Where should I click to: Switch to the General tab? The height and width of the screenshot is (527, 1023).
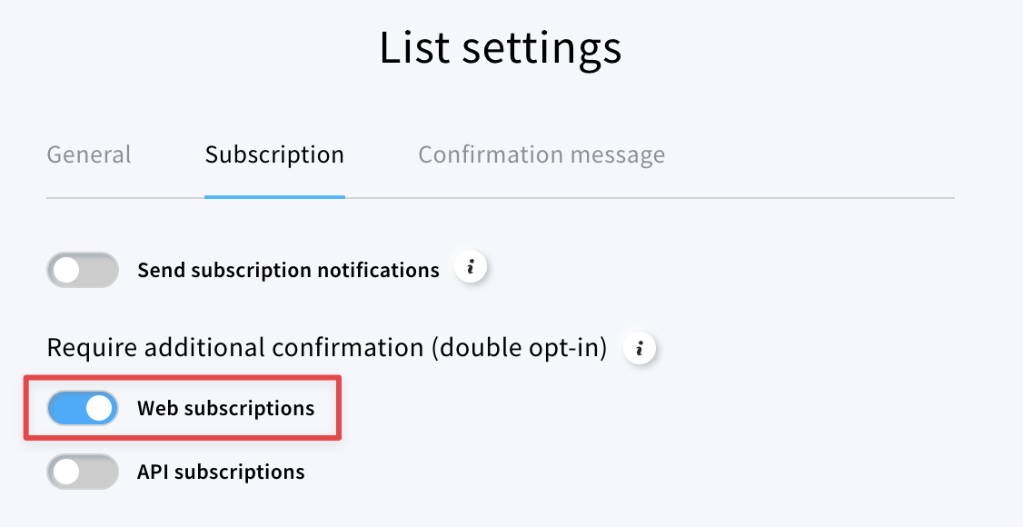click(89, 154)
